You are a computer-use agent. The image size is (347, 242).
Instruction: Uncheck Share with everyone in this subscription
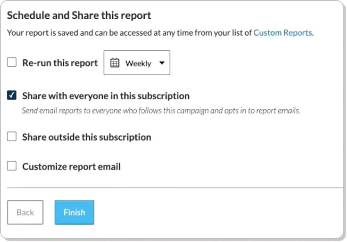(x=12, y=95)
